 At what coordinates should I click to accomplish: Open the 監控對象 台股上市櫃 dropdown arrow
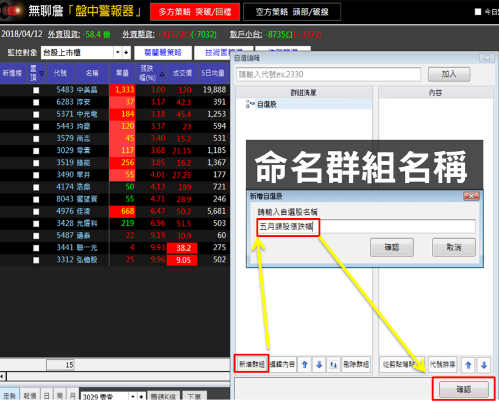[118, 52]
